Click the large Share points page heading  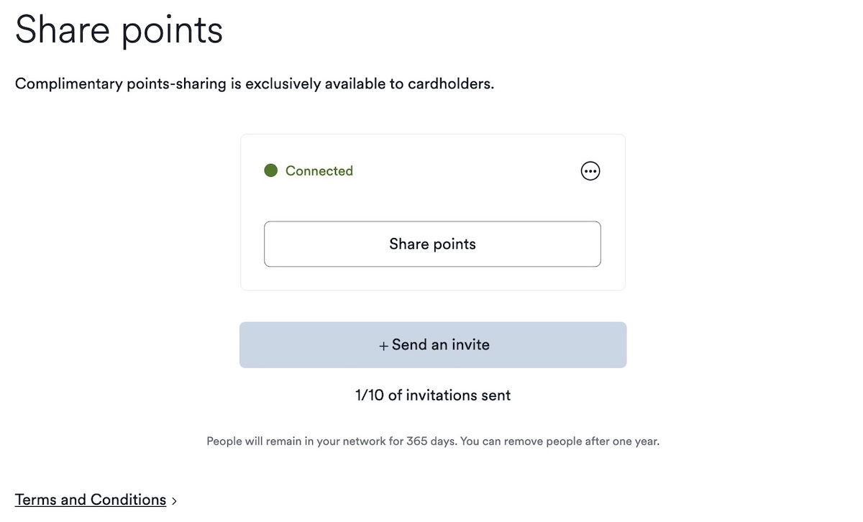pos(119,30)
